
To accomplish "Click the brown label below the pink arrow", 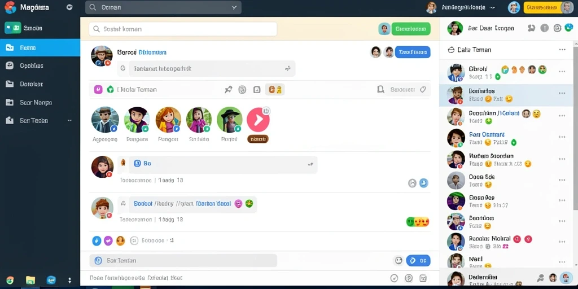I will pyautogui.click(x=257, y=139).
